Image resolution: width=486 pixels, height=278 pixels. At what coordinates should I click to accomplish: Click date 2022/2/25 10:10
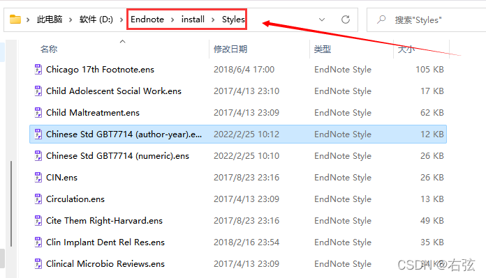[x=246, y=156]
